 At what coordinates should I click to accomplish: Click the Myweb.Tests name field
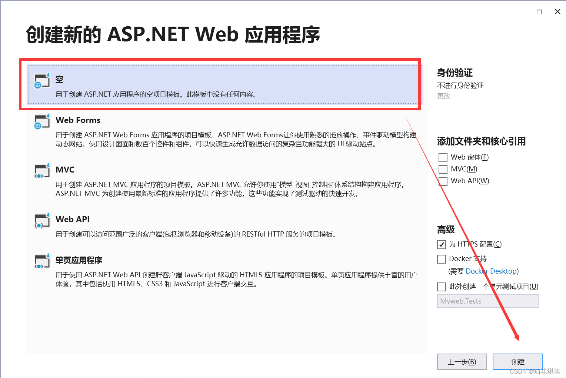(x=487, y=301)
